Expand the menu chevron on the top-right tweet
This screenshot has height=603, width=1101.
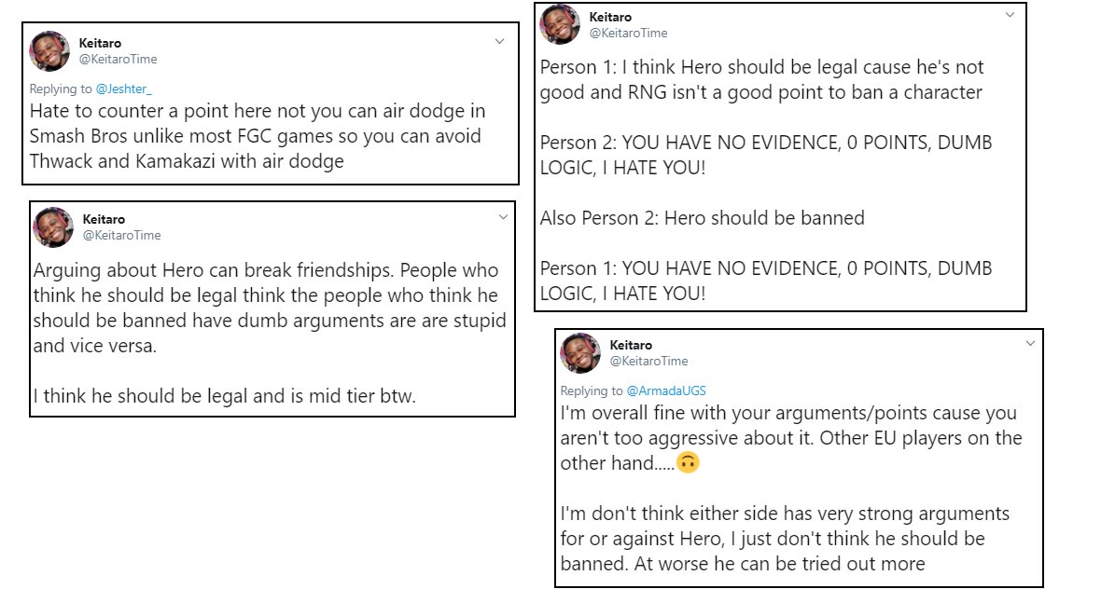click(x=1010, y=15)
